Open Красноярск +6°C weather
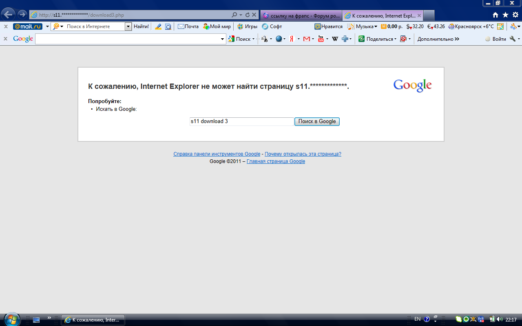This screenshot has width=522, height=326. (471, 26)
